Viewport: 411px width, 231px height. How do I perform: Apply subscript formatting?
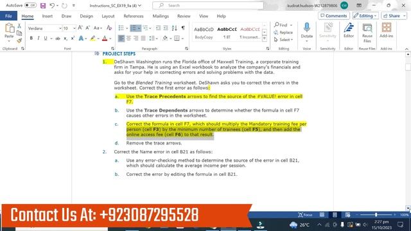[66, 38]
